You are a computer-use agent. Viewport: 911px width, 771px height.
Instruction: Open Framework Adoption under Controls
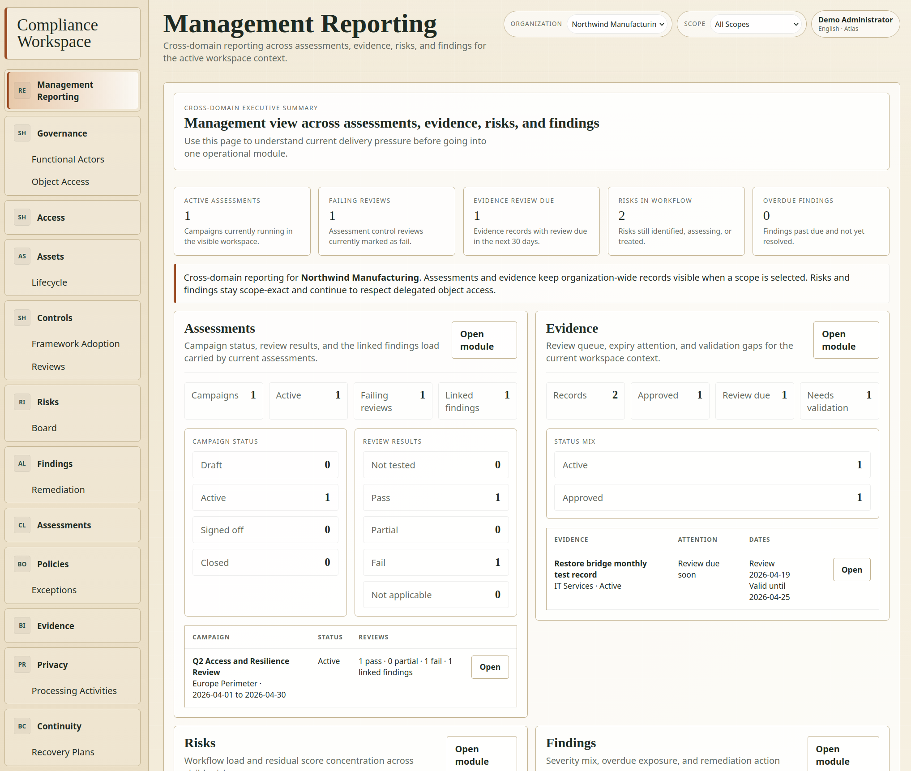pos(76,344)
